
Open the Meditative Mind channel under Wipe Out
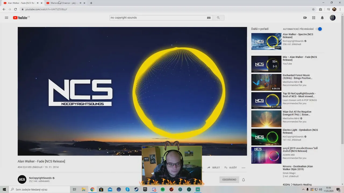291,118
